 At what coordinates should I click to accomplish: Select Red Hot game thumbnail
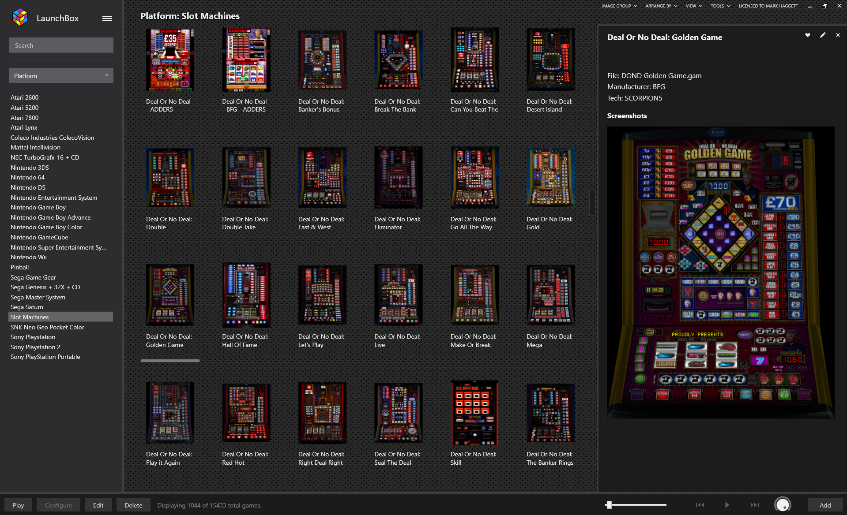point(246,413)
